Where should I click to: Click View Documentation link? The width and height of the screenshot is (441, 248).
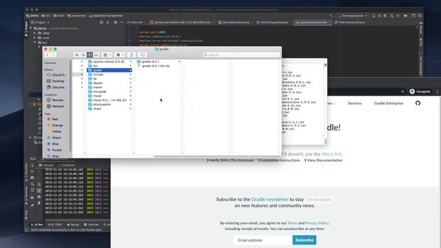coord(323,161)
